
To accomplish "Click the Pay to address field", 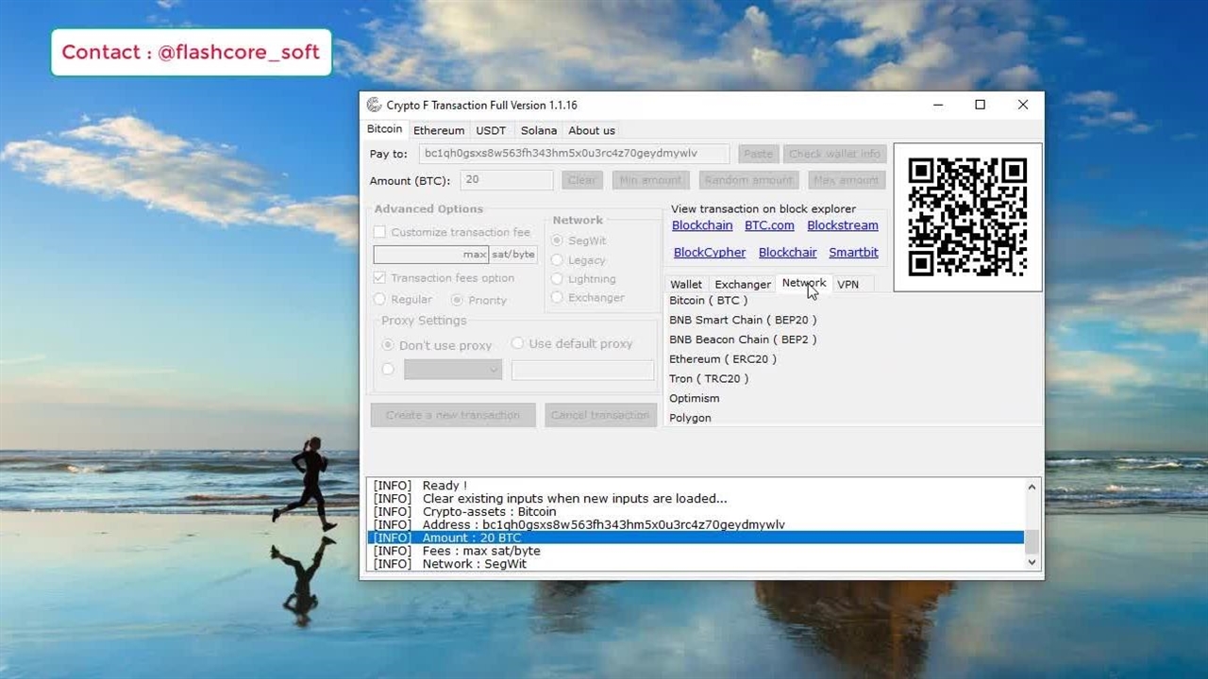I will pos(574,154).
